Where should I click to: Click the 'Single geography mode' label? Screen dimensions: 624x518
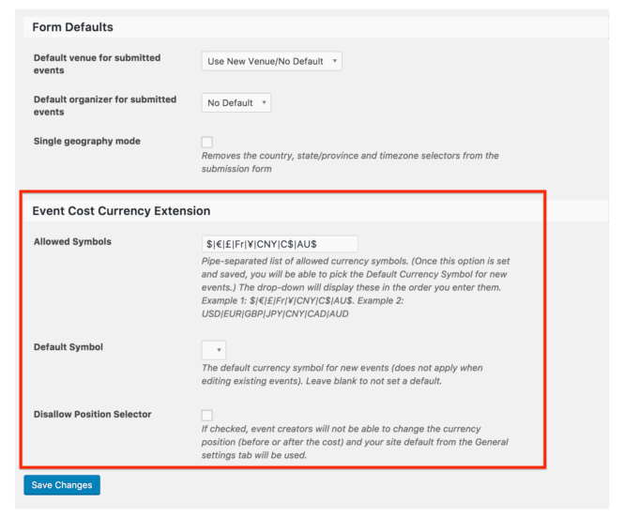pos(86,142)
